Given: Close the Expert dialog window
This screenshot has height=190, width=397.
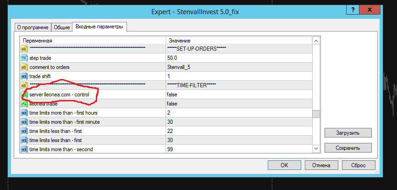Looking at the screenshot, I should click(369, 10).
